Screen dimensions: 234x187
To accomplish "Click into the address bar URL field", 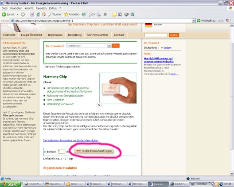I will (101, 20).
